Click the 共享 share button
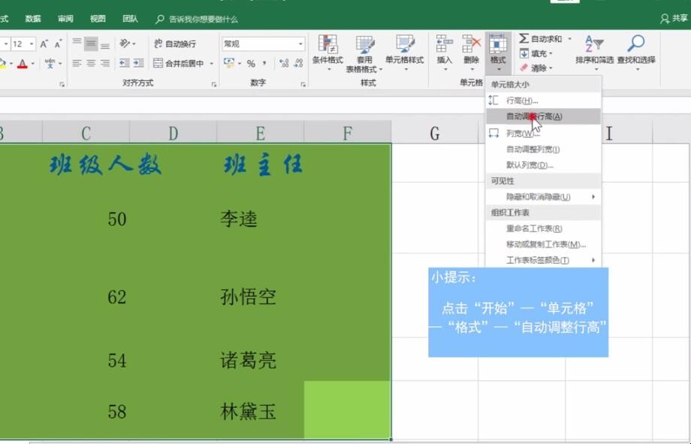This screenshot has height=444, width=691. (x=674, y=19)
